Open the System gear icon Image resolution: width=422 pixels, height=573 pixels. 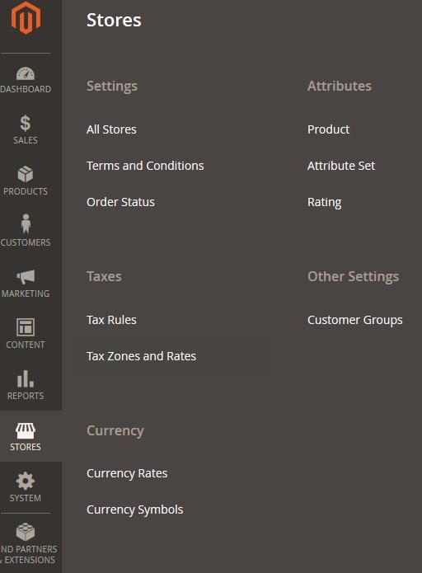[x=26, y=481]
